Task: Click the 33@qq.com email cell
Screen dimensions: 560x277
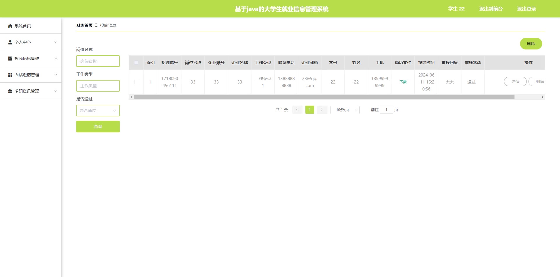Action: (x=310, y=82)
